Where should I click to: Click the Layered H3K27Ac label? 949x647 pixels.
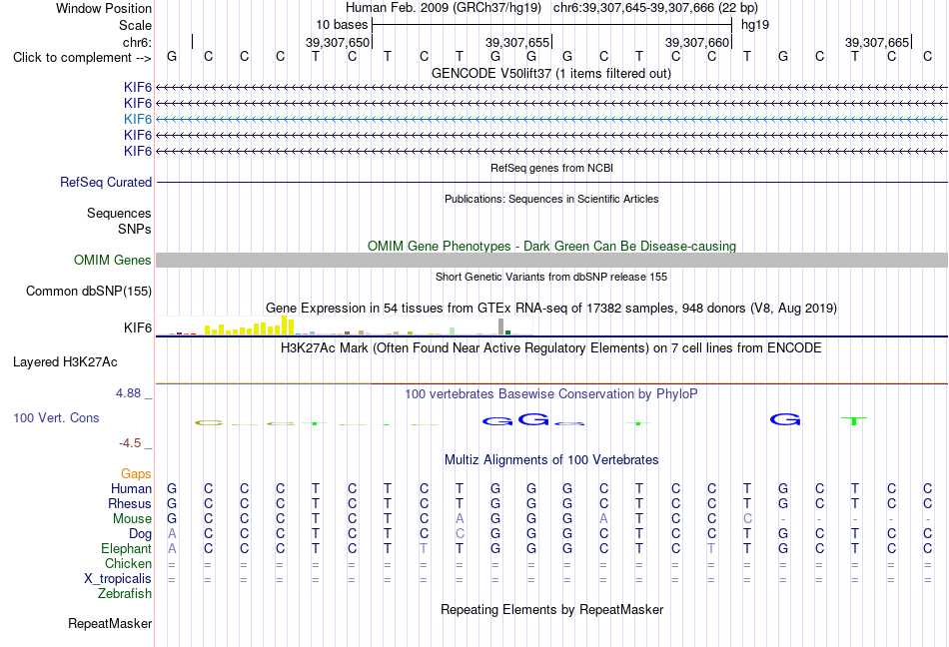pos(65,362)
